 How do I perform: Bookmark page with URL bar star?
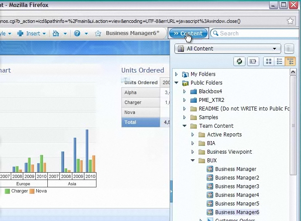point(290,21)
